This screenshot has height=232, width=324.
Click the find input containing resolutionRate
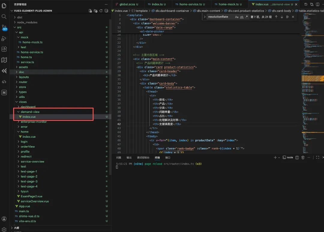[220, 17]
